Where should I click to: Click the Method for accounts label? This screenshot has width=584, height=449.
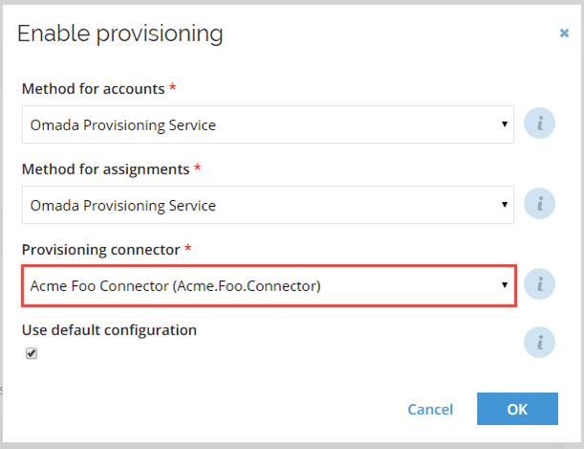pyautogui.click(x=93, y=89)
